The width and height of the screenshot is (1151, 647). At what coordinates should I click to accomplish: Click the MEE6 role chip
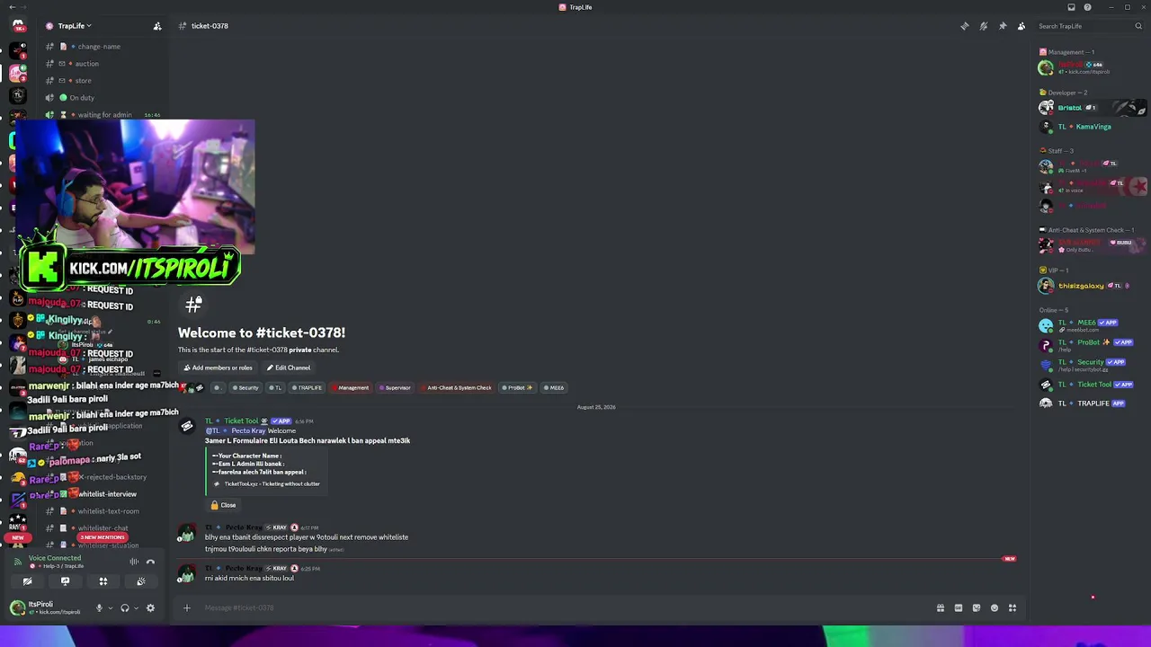(x=554, y=388)
